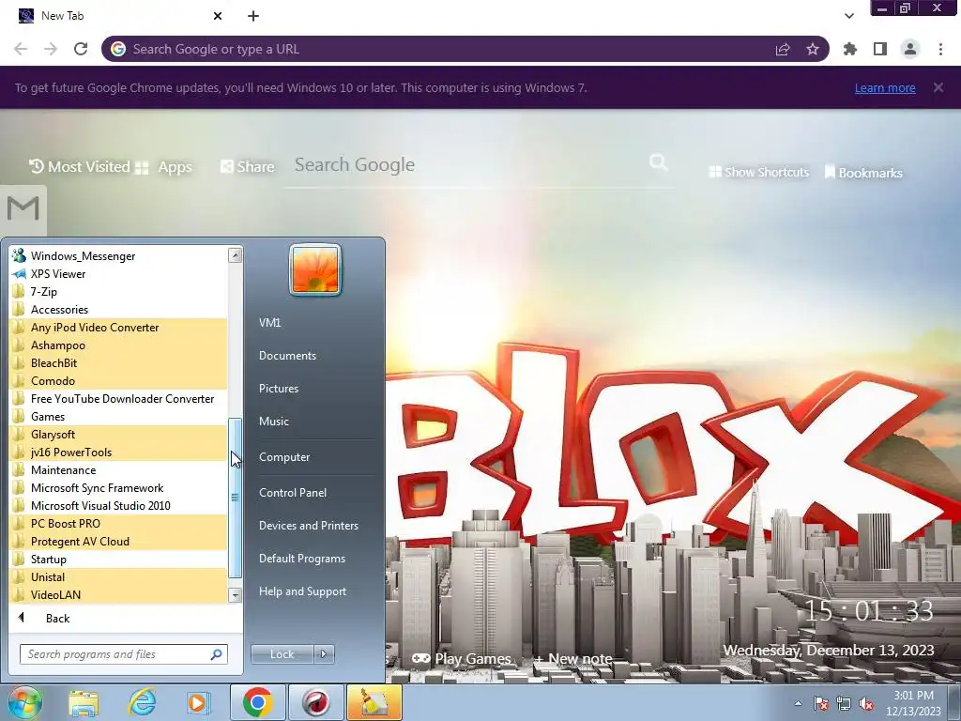Open Microsoft Visual Studio 2010 folder
Viewport: 961px width, 721px height.
coord(118,506)
